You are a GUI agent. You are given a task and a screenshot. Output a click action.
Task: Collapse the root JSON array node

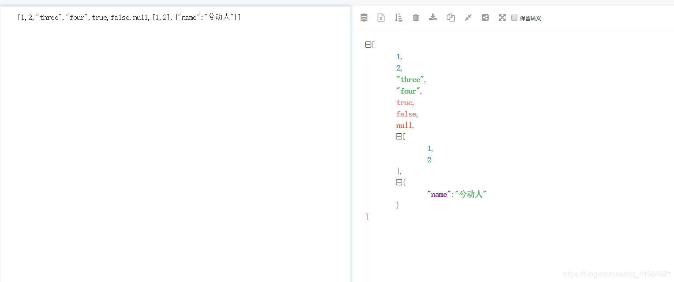(x=367, y=44)
